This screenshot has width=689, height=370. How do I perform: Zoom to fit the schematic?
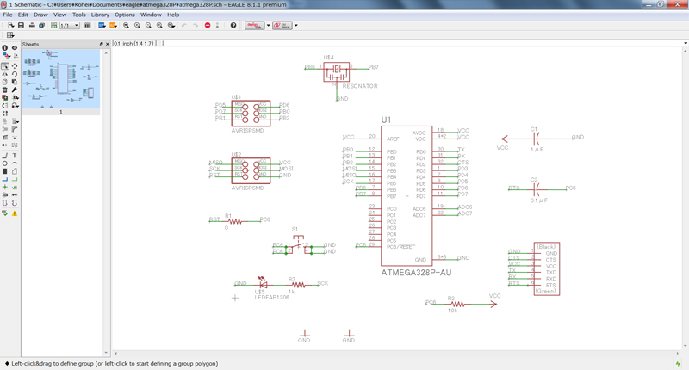pyautogui.click(x=126, y=26)
